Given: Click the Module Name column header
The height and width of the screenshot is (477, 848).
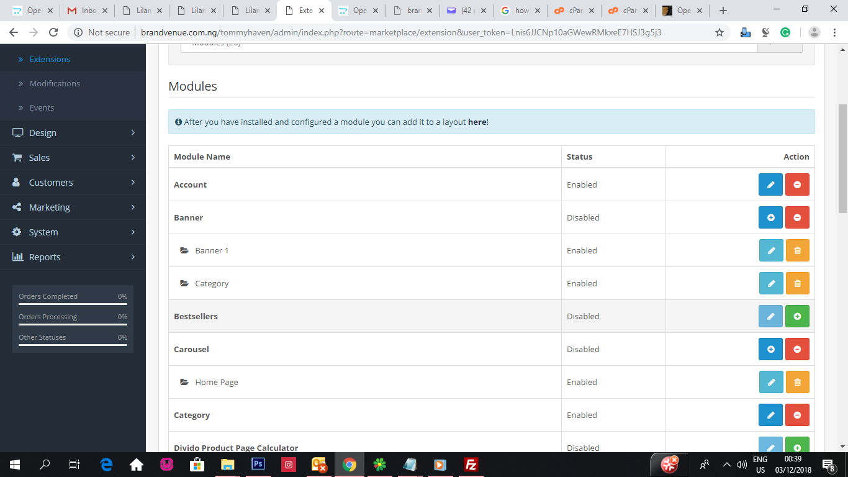Looking at the screenshot, I should tap(202, 157).
